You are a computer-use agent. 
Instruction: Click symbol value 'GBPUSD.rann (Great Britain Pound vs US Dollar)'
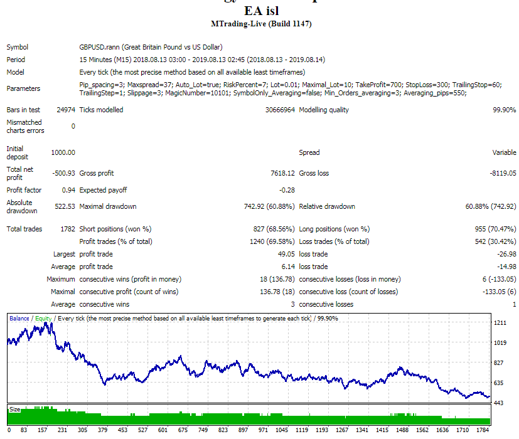(151, 47)
